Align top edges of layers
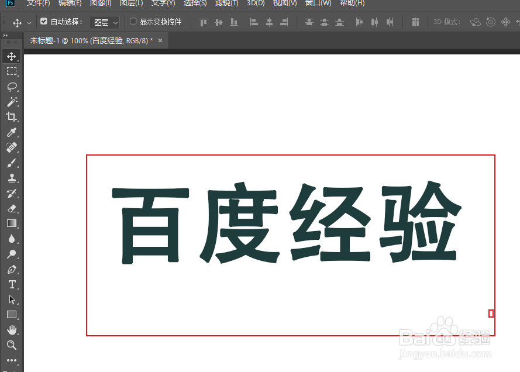The image size is (520, 372). coord(204,22)
